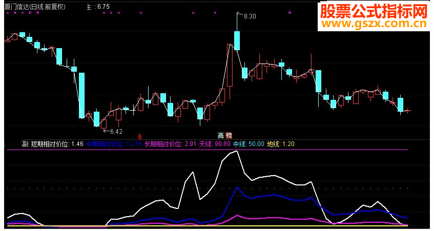Click 短期相对价位: 1.46 indicator label
Screen dimensions: 434x231
click(x=57, y=144)
